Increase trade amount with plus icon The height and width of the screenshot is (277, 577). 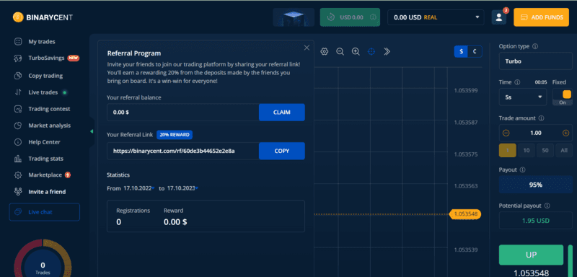point(565,133)
